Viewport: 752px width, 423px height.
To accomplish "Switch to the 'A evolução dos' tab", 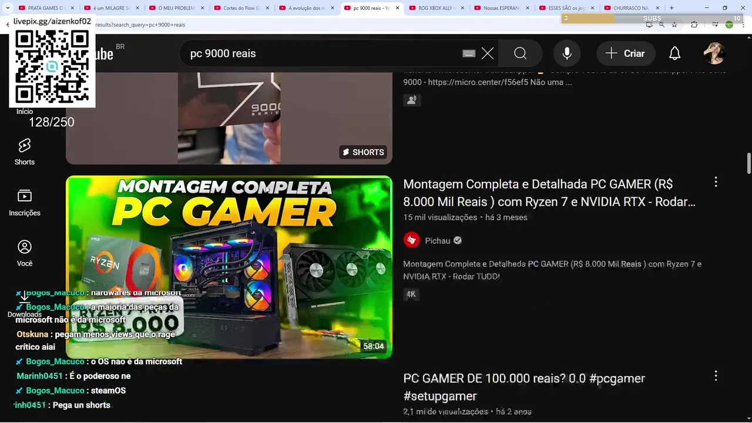I will point(306,8).
